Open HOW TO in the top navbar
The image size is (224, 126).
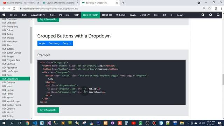[x=107, y=15]
